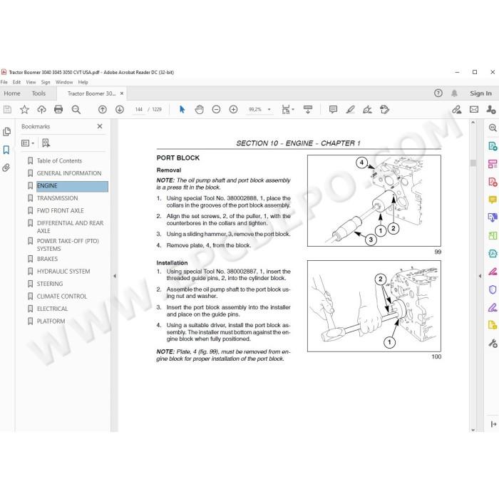
Task: Close the Tractor Boomer document tab
Action: [122, 93]
